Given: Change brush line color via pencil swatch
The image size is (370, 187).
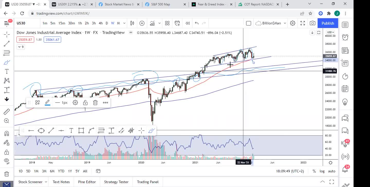Looking at the screenshot, I should [x=47, y=102].
